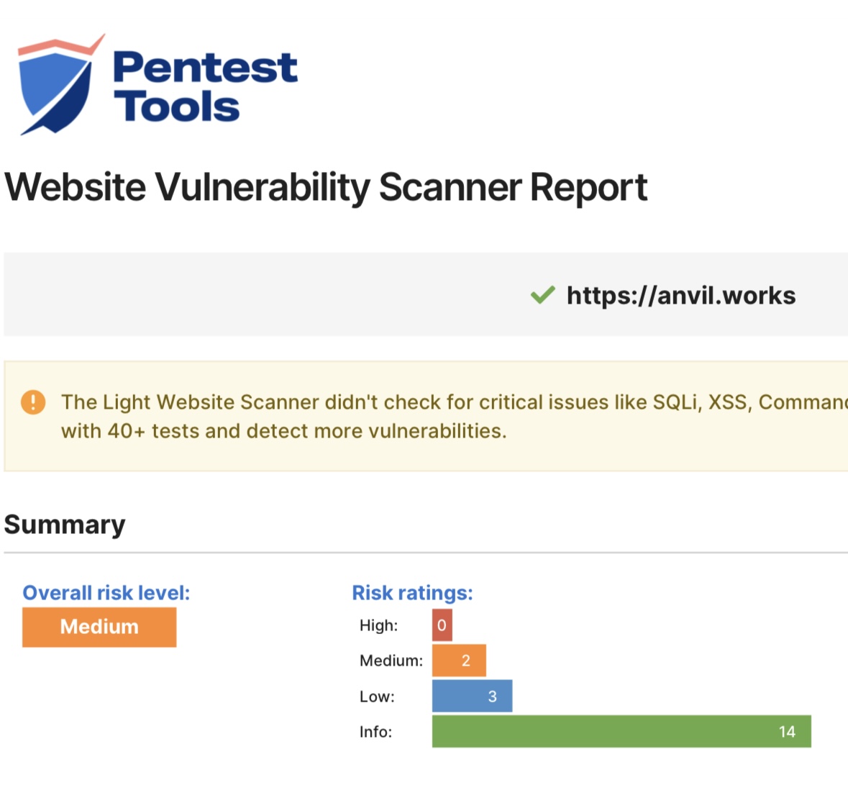Select the red High risk bar showing 0

point(442,625)
